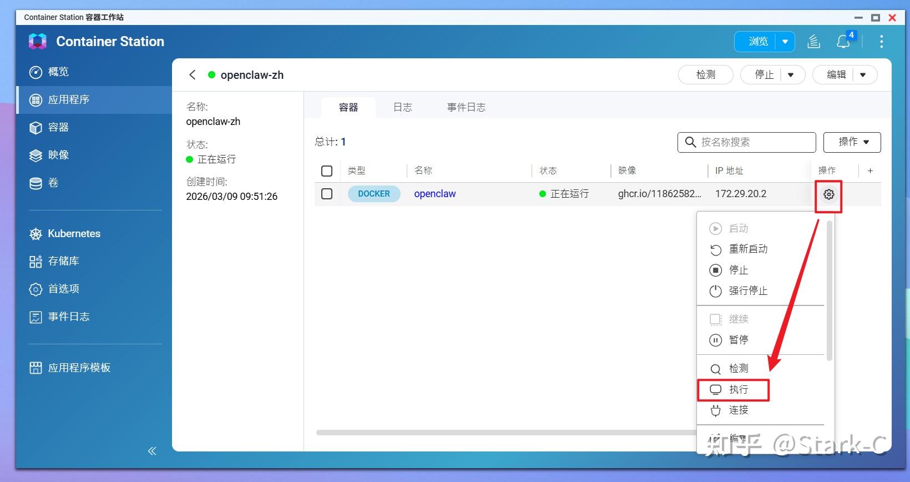Screen dimensions: 910x482
Task: Click the 停止 button in header
Action: point(764,75)
